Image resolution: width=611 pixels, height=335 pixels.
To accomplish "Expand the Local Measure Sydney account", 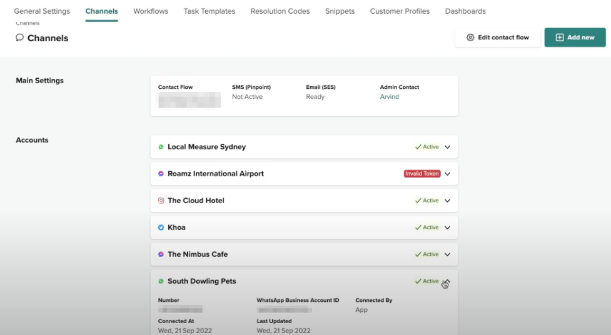I will pos(447,147).
